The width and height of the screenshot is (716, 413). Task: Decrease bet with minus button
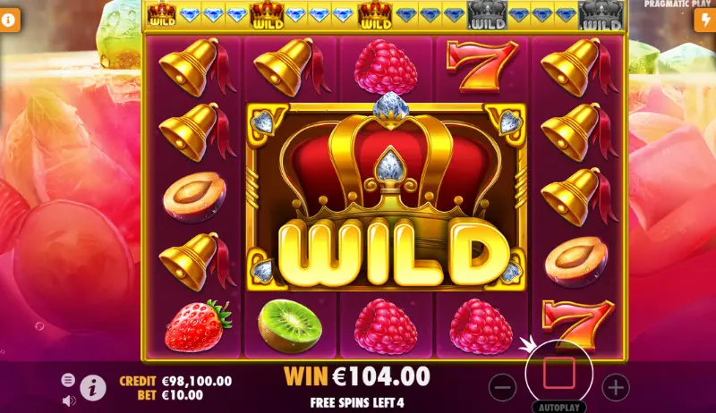click(x=502, y=388)
